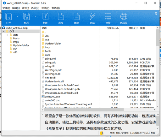The height and width of the screenshot is (137, 161).
Task: Select the zxing.pdb file
Action: [x=51, y=63]
